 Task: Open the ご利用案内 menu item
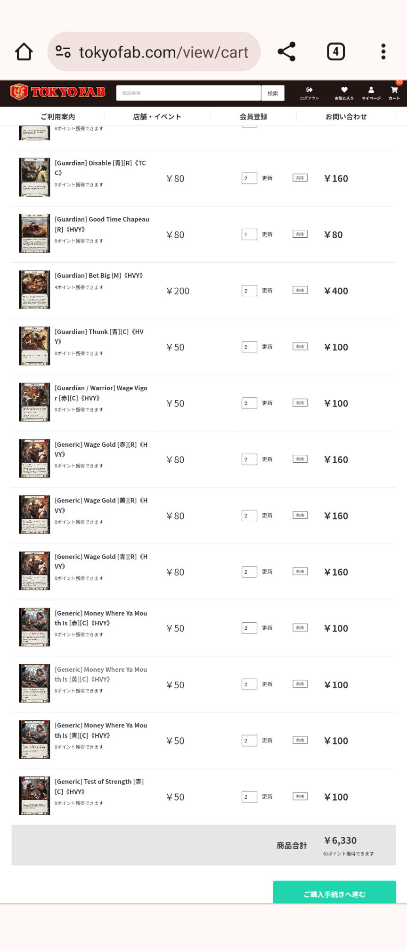58,117
